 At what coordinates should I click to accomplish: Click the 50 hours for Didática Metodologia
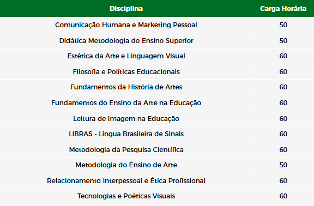[283, 41]
